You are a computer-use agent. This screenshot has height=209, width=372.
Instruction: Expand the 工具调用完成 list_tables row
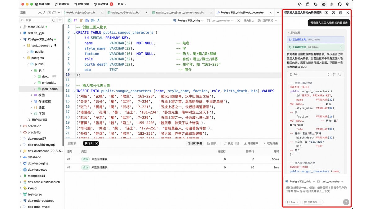click(x=316, y=47)
